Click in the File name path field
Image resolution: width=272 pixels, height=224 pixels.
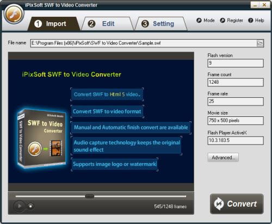click(x=143, y=43)
